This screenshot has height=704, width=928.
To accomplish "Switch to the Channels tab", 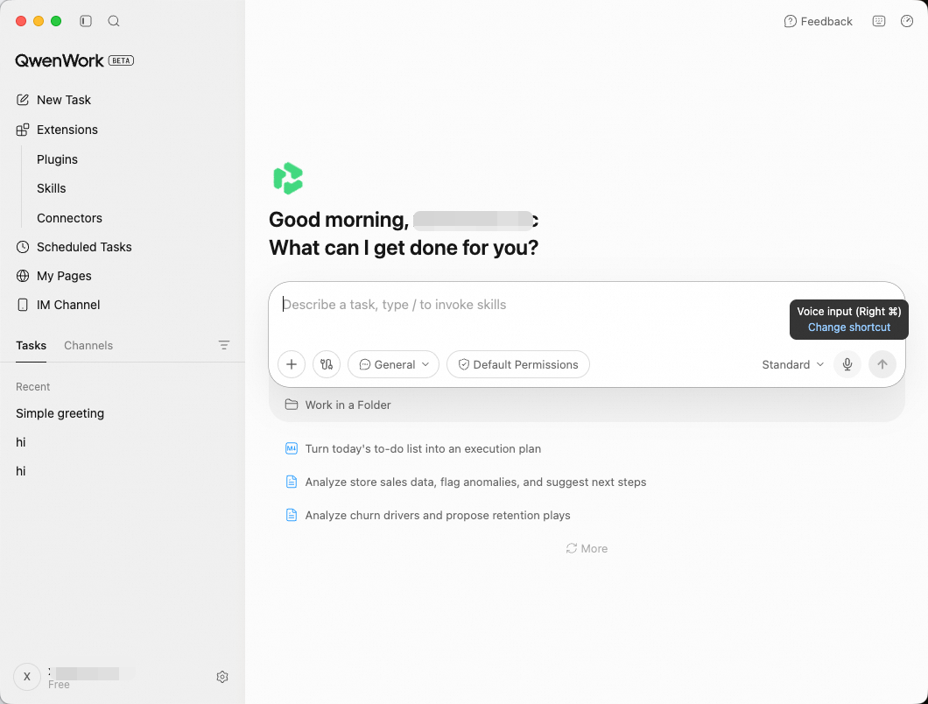I will (88, 345).
